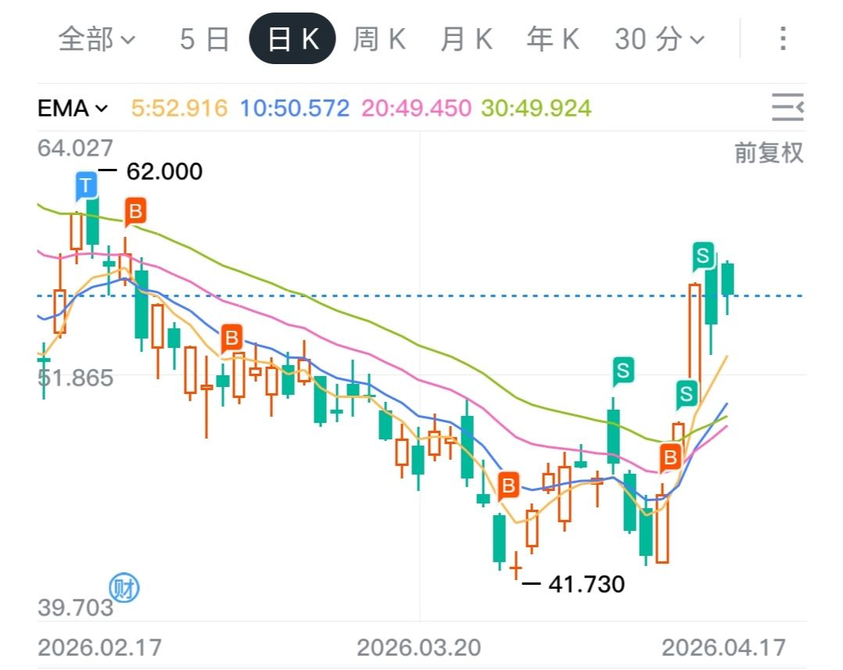Screen dimensions: 843x670
Task: Click the blue 财 finance event icon
Action: click(x=123, y=588)
